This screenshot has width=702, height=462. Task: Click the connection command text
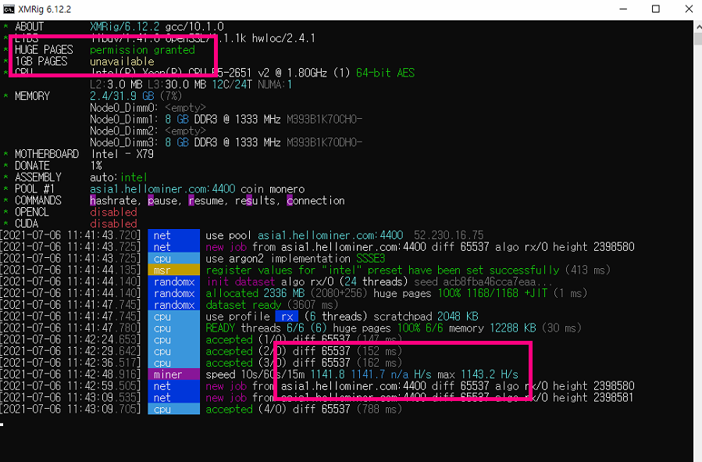[x=315, y=200]
